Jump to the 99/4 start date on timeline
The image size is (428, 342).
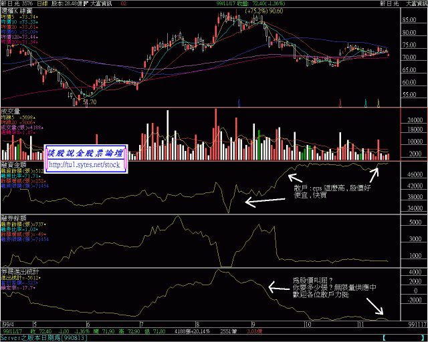(x=8, y=325)
